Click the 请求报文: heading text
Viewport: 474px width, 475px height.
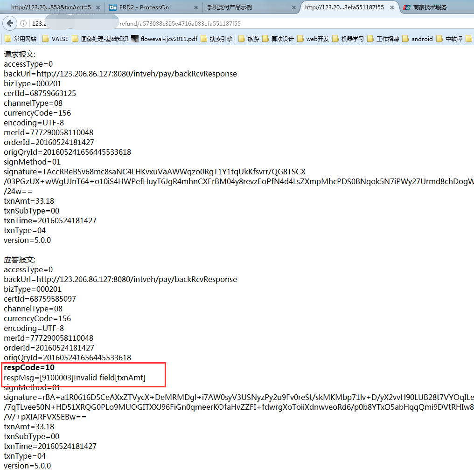click(20, 54)
